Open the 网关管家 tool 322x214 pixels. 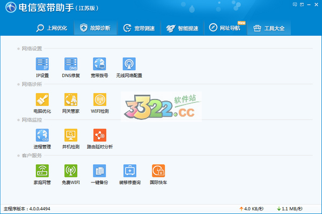[71, 103]
